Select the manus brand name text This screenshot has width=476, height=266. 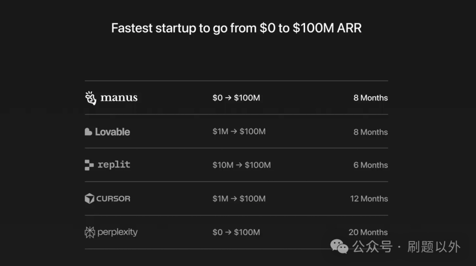click(x=119, y=98)
